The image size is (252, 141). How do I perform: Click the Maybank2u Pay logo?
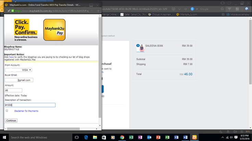tap(54, 30)
